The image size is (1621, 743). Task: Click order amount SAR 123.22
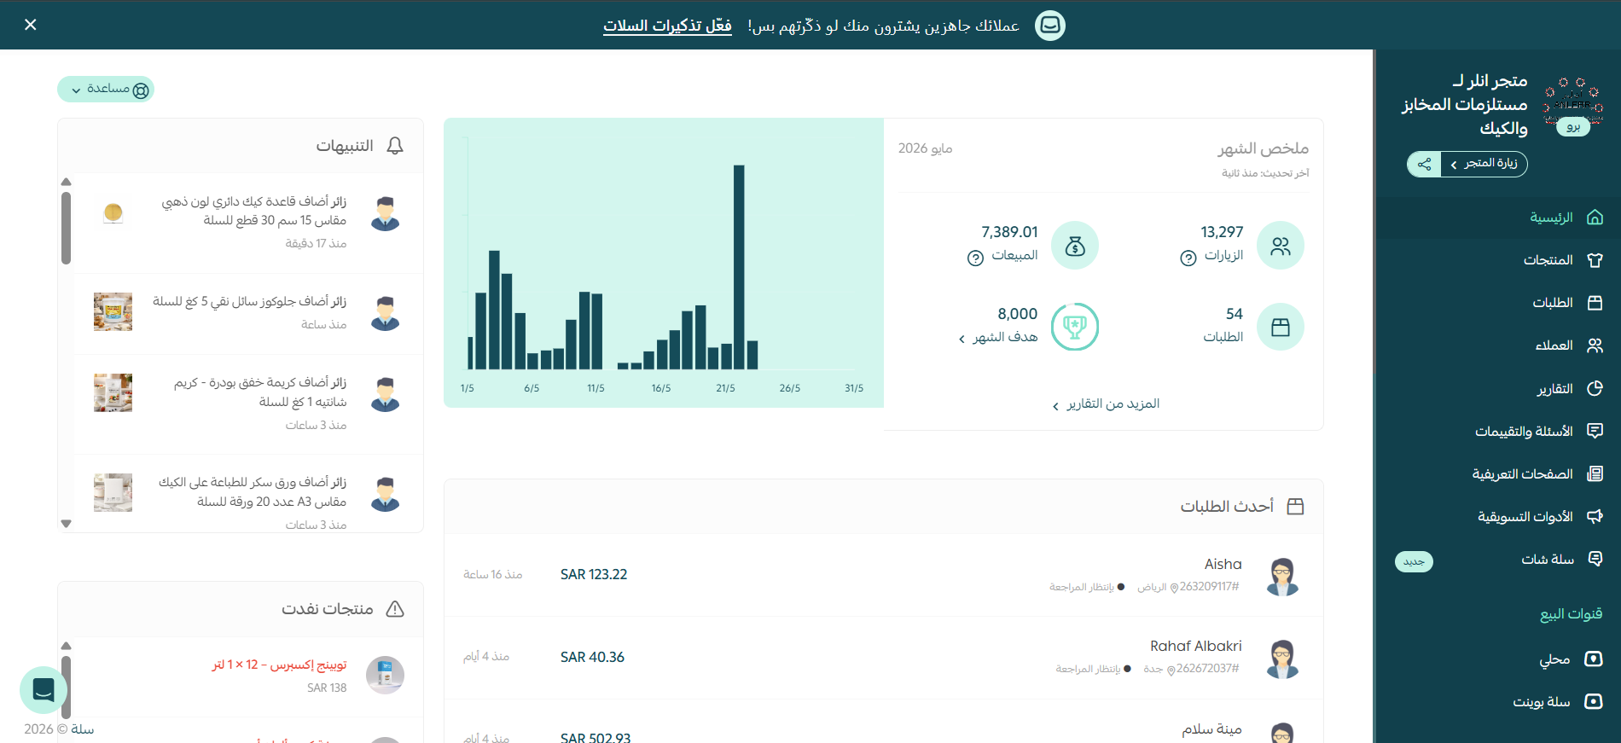[594, 575]
